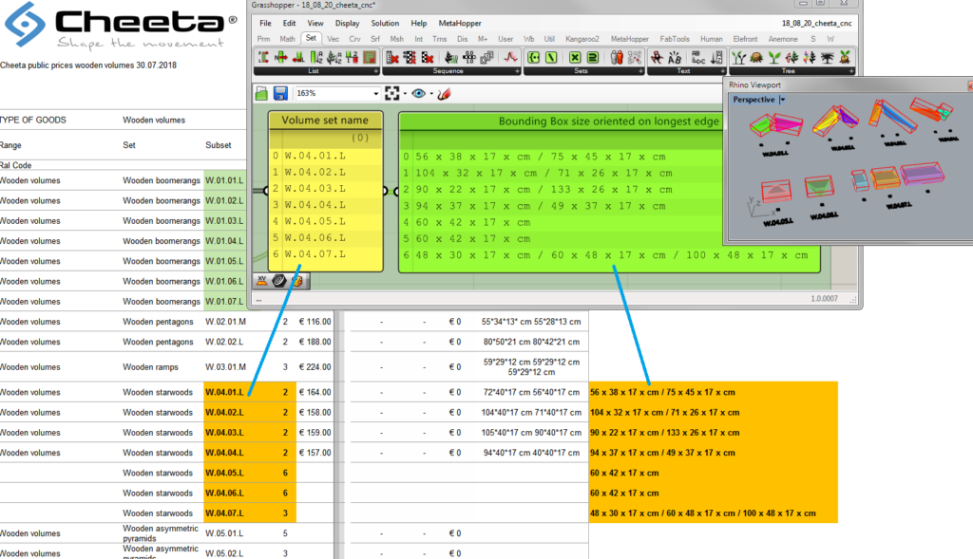Click the XY axes widget icon below canvas
The width and height of the screenshot is (973, 559).
tap(262, 281)
